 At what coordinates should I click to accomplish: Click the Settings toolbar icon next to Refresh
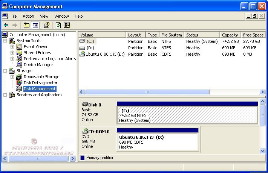(x=67, y=25)
